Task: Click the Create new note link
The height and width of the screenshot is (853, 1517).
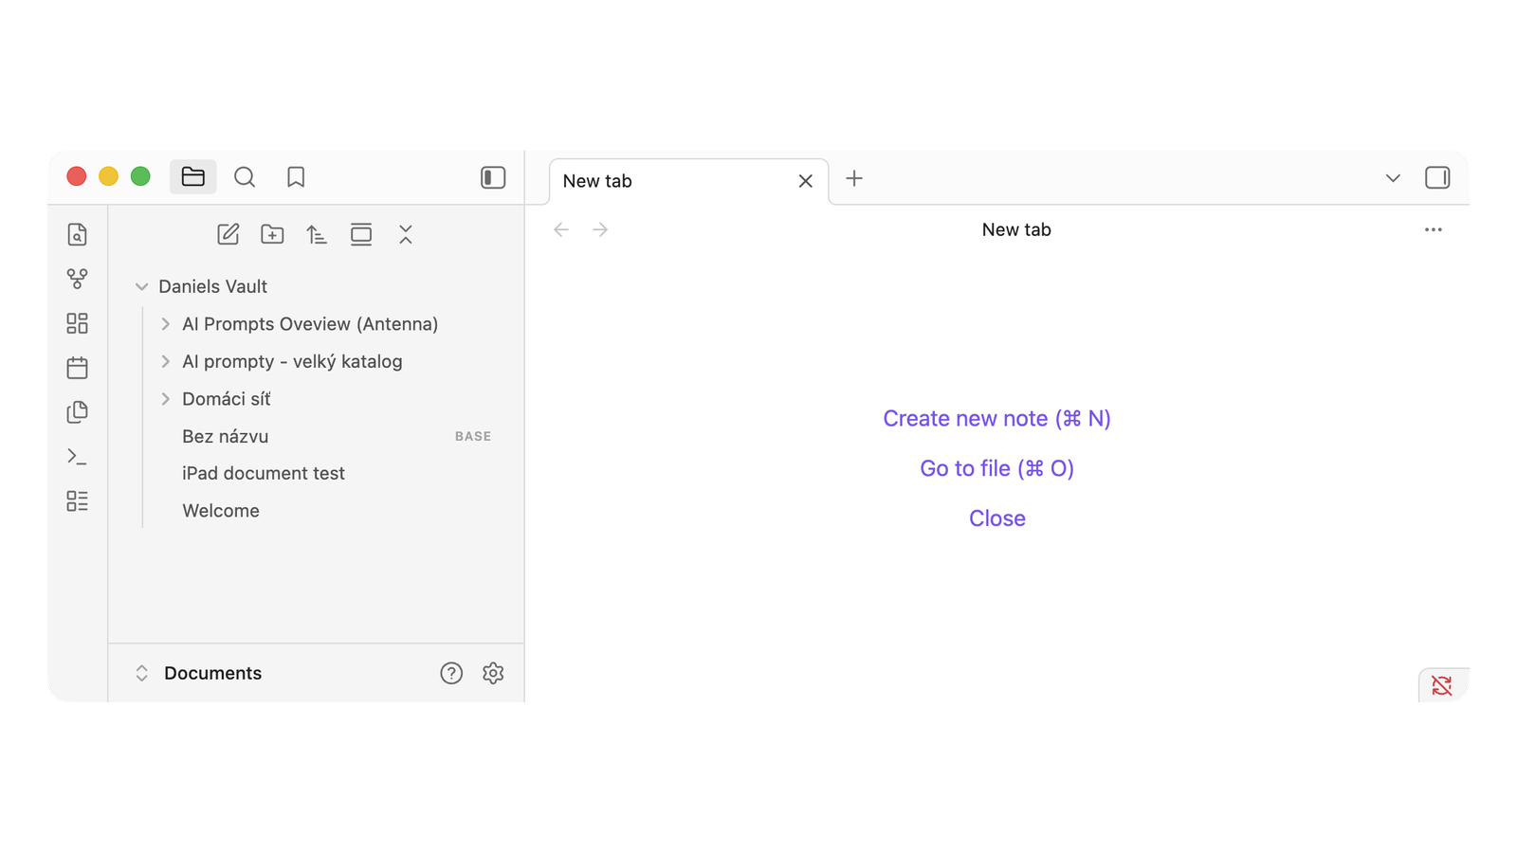Action: tap(996, 418)
